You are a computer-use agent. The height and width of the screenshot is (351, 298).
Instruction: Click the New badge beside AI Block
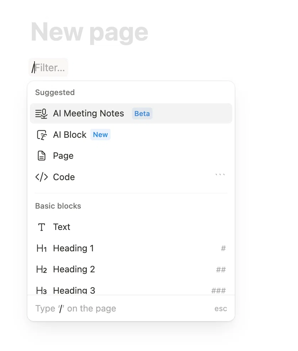(x=100, y=135)
